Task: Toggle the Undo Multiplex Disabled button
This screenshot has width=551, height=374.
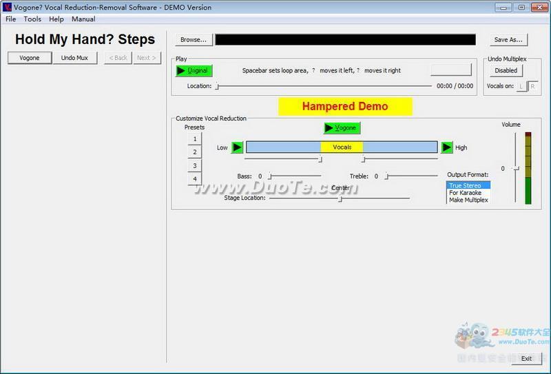Action: click(506, 71)
